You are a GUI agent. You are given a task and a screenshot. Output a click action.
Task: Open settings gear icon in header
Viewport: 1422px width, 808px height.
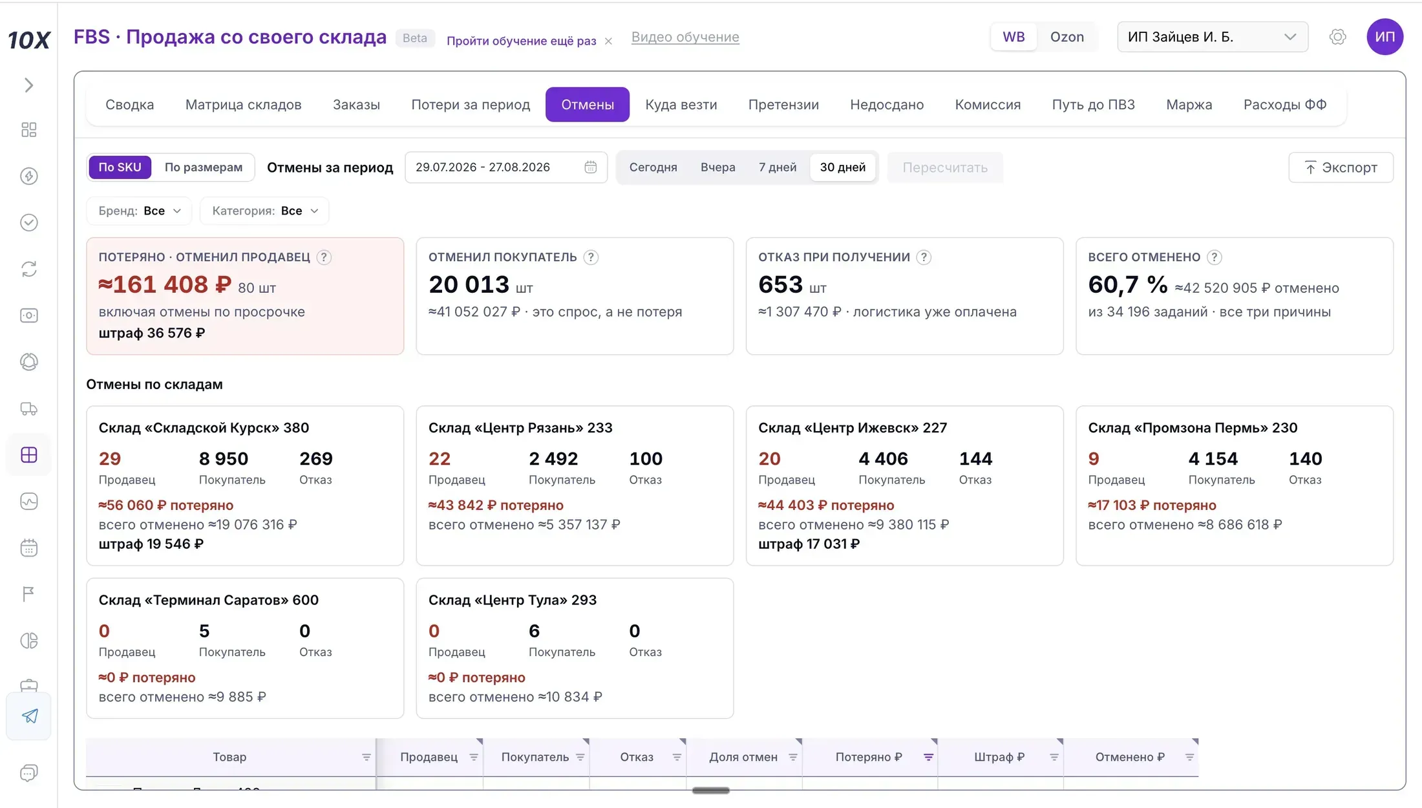tap(1338, 37)
